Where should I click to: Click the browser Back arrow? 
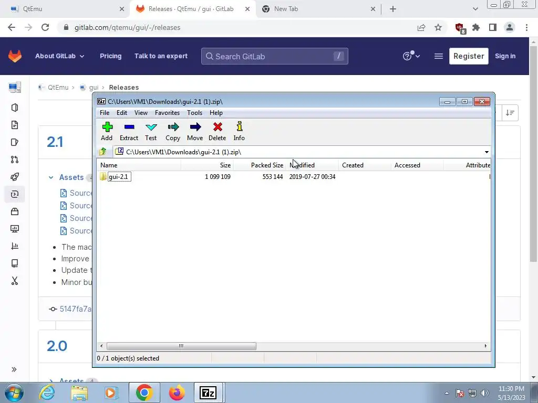[x=12, y=27]
